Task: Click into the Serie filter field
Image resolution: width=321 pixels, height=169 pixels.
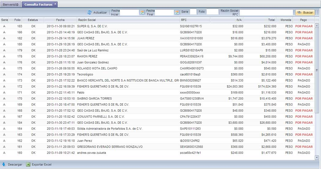Action: coord(193,12)
